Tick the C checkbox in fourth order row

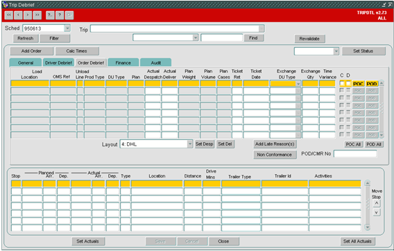342,105
